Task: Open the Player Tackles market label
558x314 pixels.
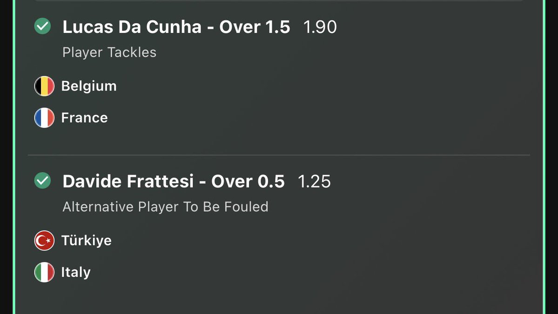Action: point(109,52)
